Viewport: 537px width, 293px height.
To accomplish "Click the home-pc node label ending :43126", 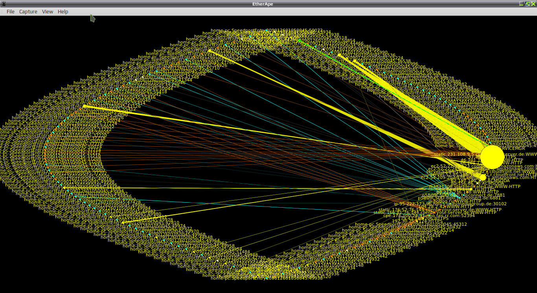I will point(84,106).
